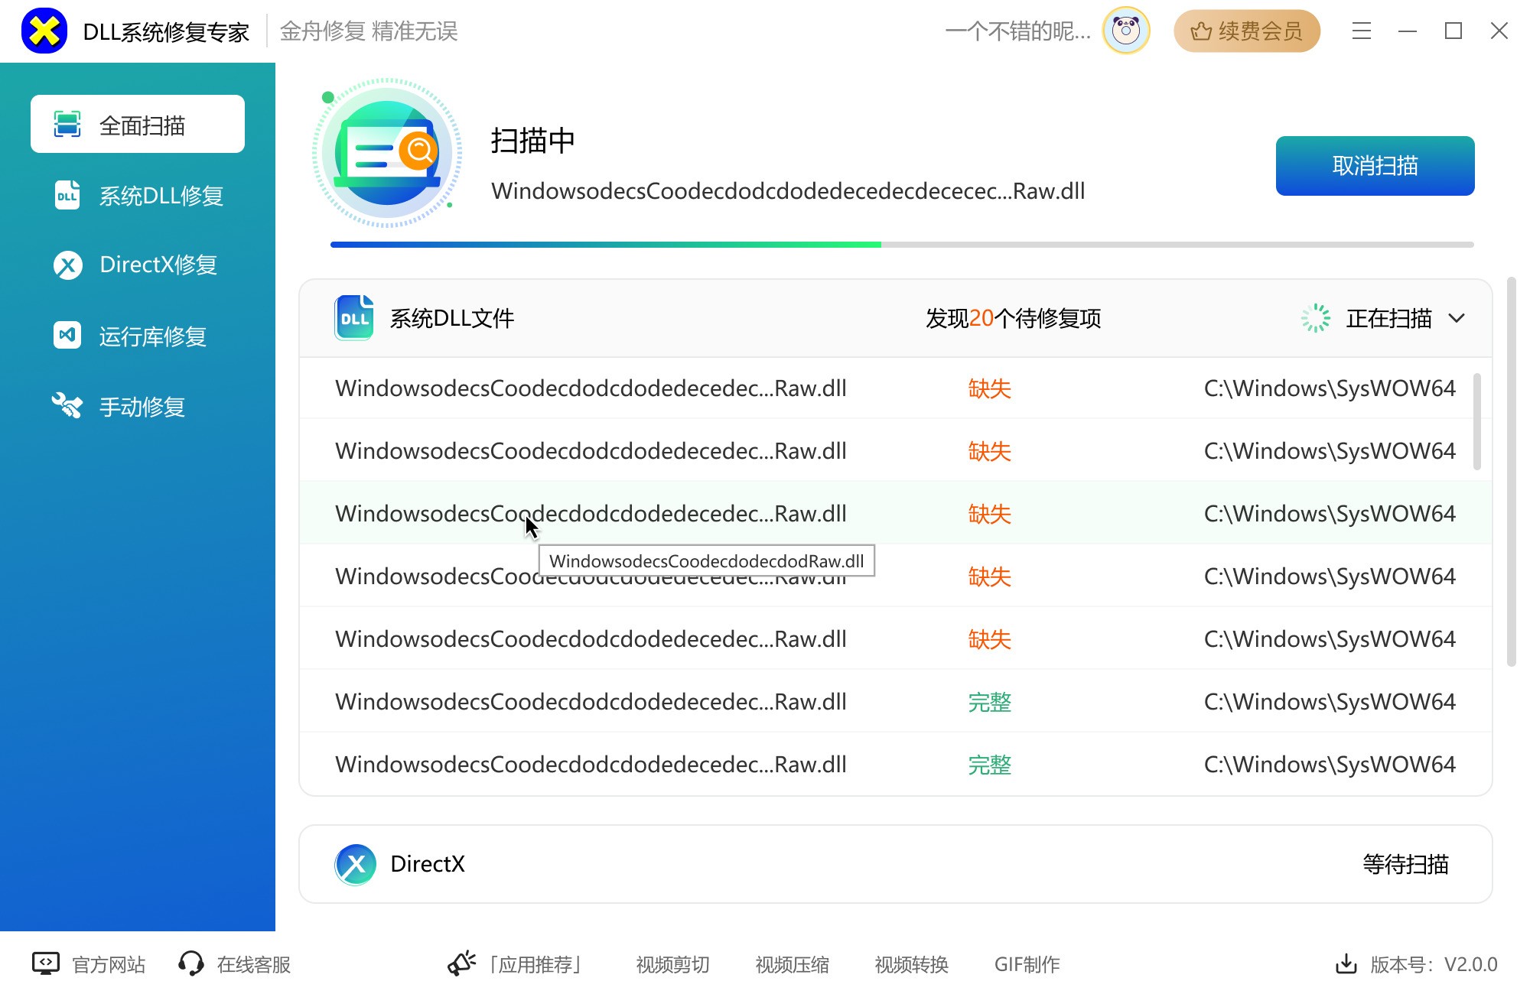Click the scan progress bar
This screenshot has width=1530, height=994.
[901, 245]
